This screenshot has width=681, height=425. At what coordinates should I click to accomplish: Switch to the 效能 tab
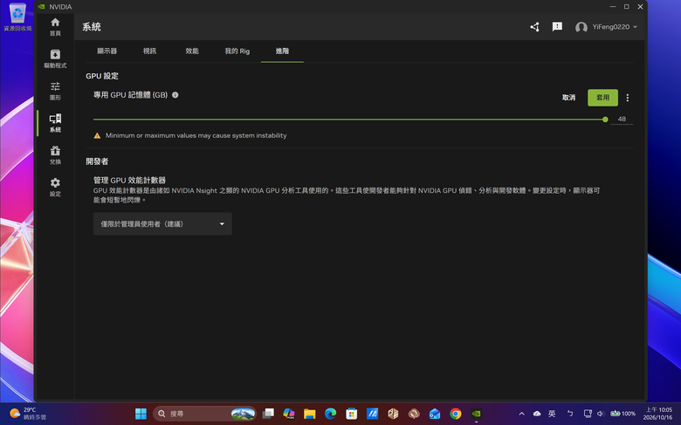(x=192, y=51)
